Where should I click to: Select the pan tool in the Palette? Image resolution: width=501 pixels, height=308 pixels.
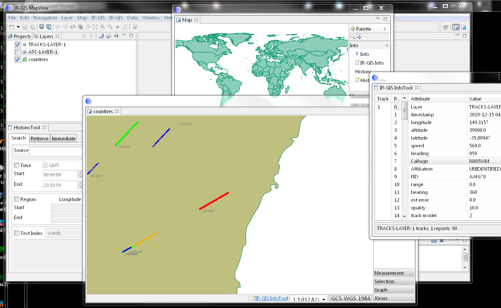coord(359,37)
